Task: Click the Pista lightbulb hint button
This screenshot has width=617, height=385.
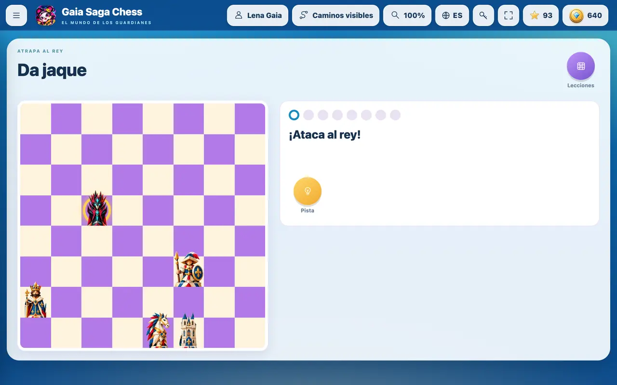Action: pyautogui.click(x=308, y=191)
